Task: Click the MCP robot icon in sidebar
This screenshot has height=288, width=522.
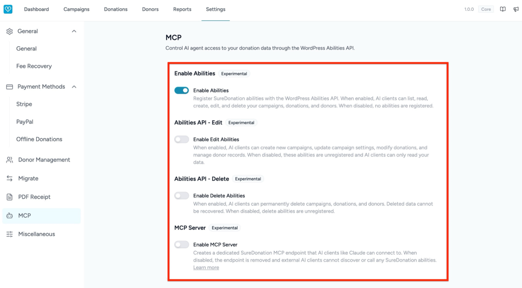Action: (x=9, y=216)
